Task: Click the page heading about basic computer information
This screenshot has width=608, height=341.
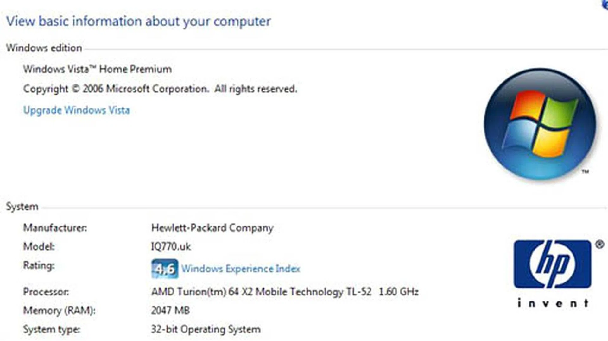Action: 138,21
